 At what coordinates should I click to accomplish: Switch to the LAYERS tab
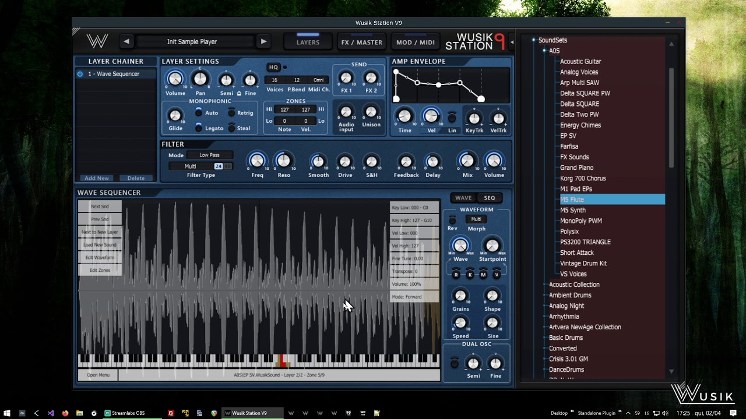coord(308,42)
